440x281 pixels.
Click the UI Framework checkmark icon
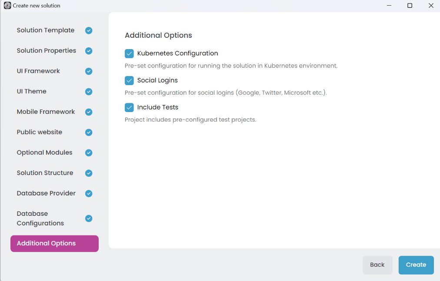point(89,71)
